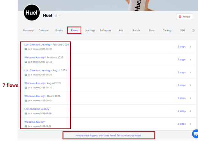Switch to the Calendar tab
The width and height of the screenshot is (198, 141).
point(44,30)
